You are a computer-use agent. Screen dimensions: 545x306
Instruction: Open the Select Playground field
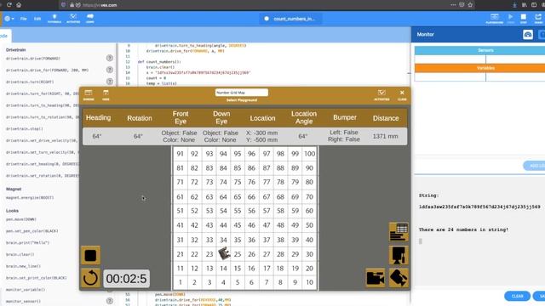click(242, 93)
